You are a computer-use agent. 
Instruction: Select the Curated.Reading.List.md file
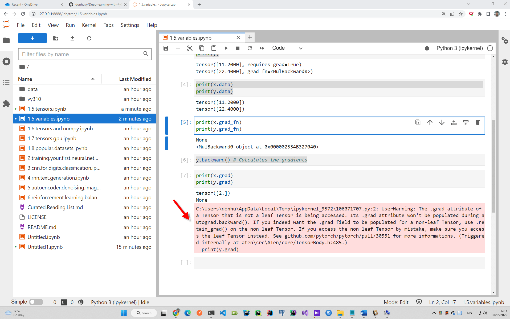pos(85,207)
